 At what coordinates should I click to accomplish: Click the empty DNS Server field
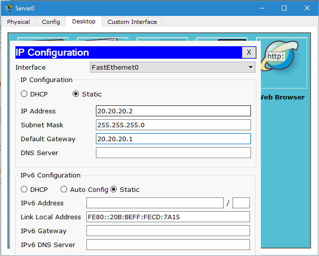tap(173, 153)
